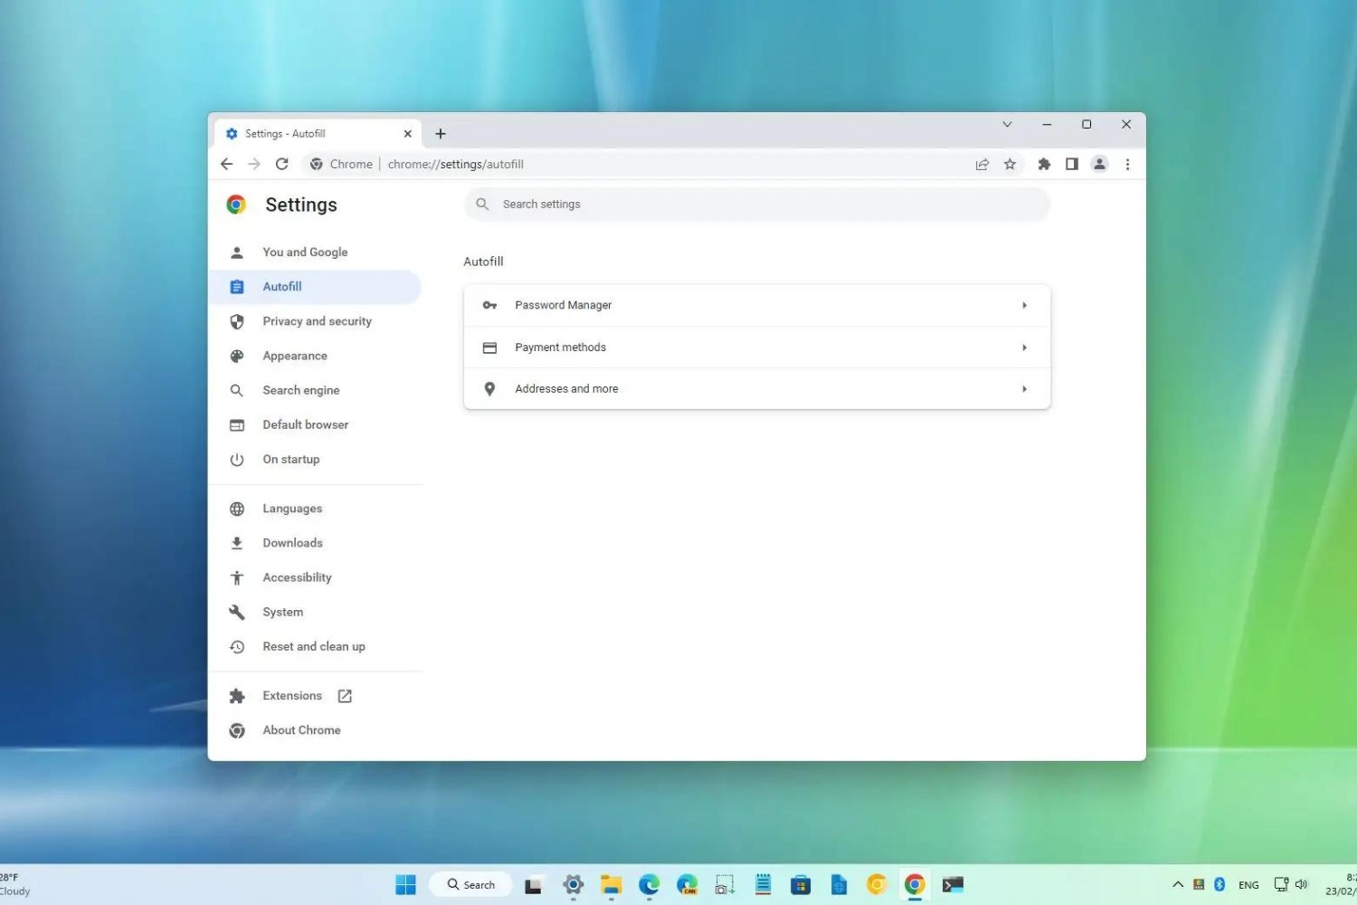Screen dimensions: 1357x905
Task: Click the share page icon
Action: click(982, 164)
